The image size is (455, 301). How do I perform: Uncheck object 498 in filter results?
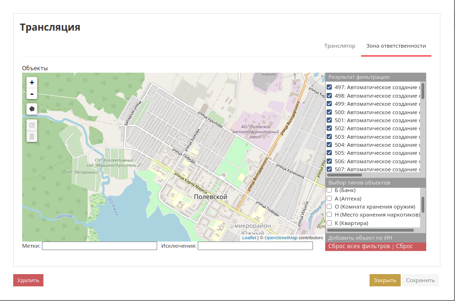329,95
